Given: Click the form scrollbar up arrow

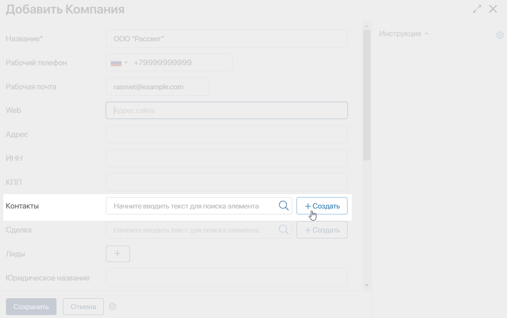Looking at the screenshot, I should [367, 26].
